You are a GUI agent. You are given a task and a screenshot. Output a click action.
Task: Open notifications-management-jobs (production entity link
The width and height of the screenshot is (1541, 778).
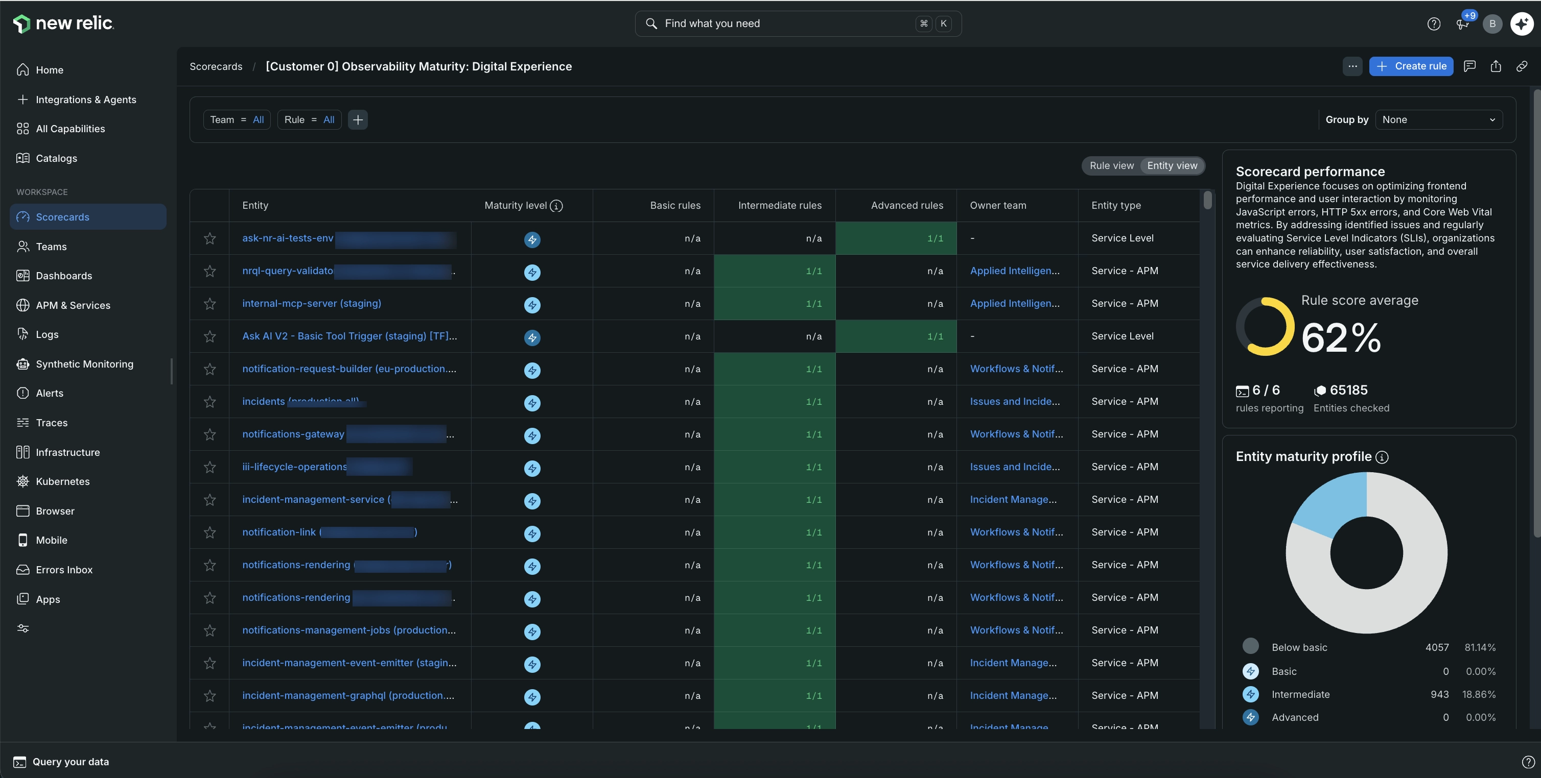(349, 630)
